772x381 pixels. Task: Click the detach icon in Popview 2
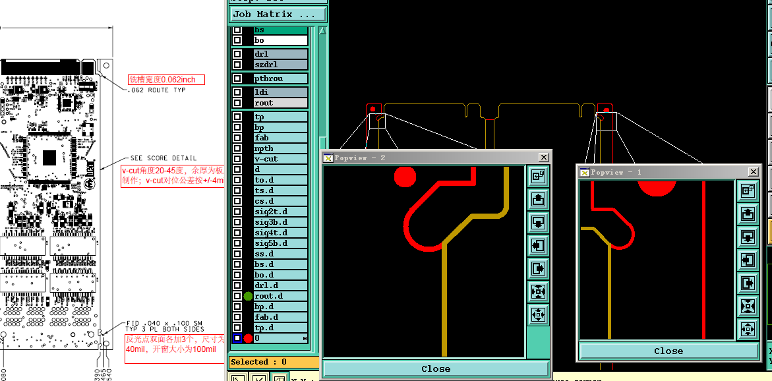(x=538, y=177)
